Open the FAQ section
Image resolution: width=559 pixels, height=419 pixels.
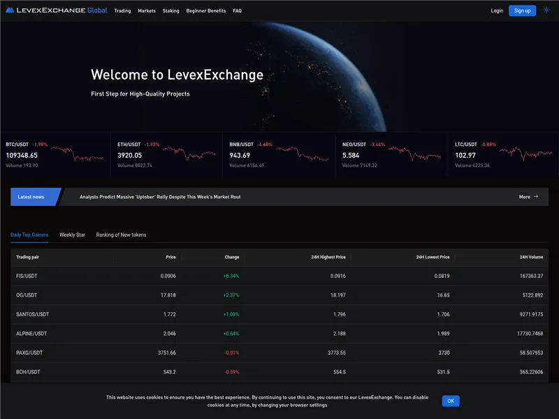(237, 10)
